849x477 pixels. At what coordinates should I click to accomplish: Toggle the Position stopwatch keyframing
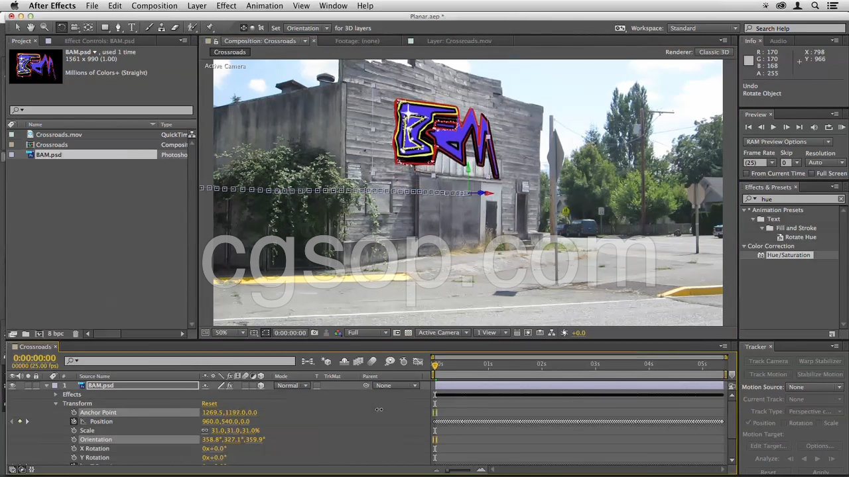coord(74,421)
